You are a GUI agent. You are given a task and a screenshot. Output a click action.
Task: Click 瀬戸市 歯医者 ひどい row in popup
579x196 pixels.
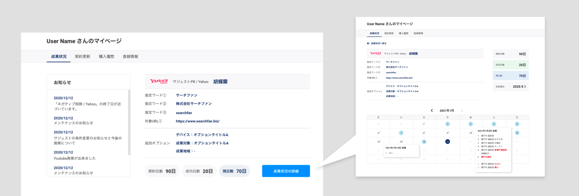(489, 164)
